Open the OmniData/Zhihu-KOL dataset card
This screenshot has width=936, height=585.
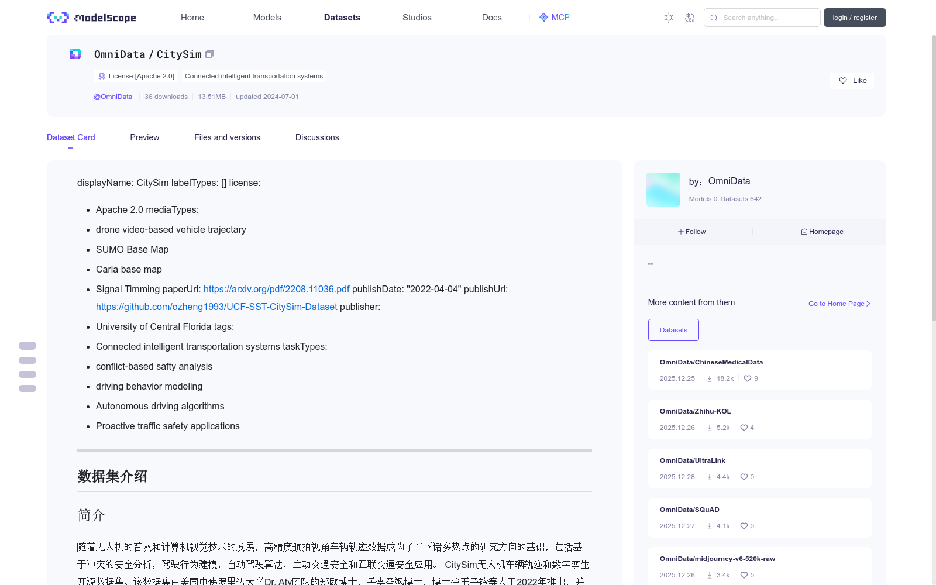[x=760, y=419]
